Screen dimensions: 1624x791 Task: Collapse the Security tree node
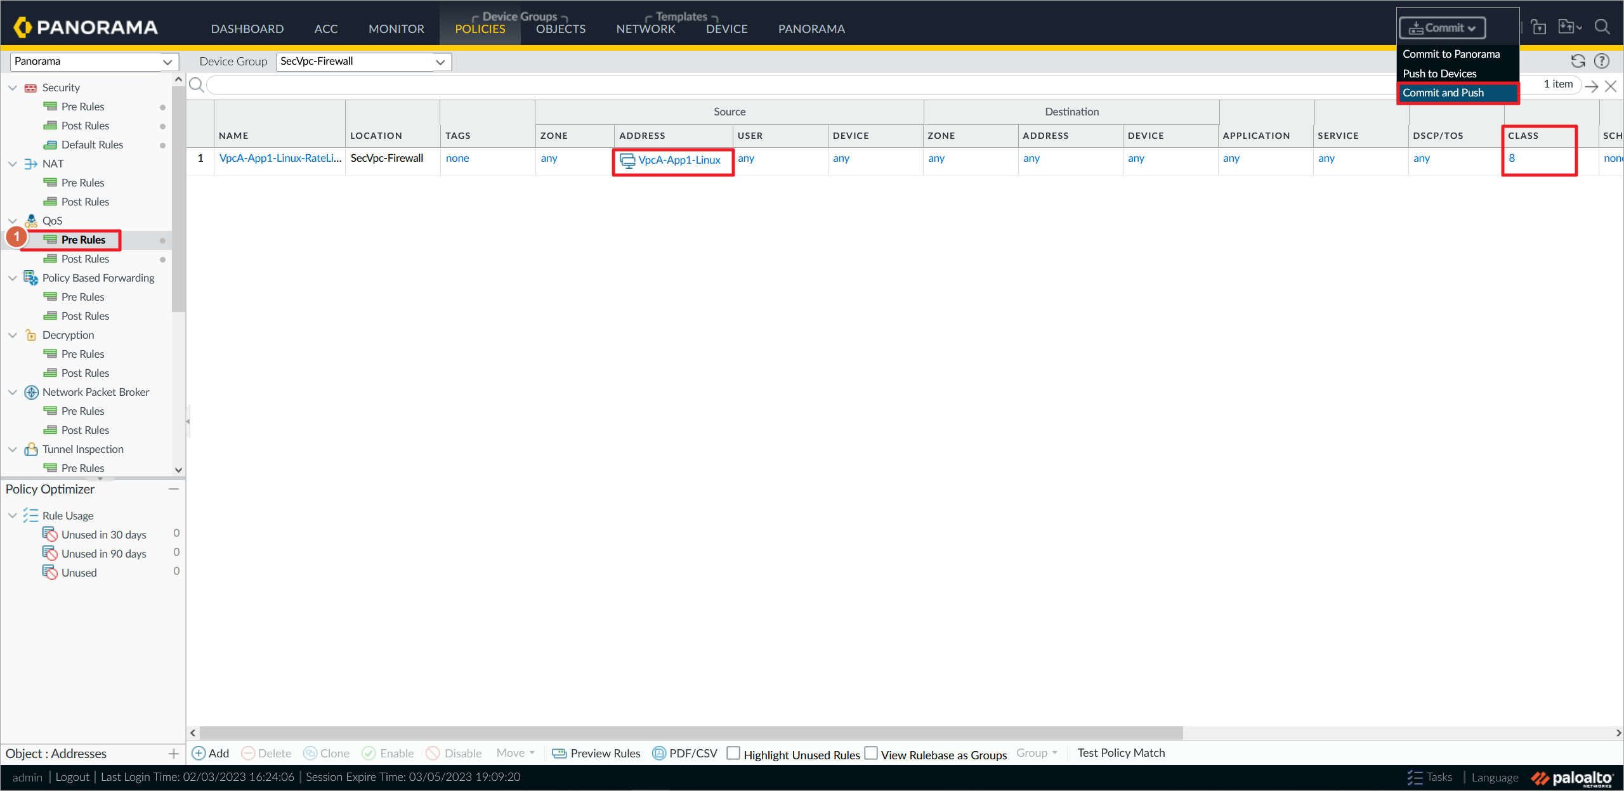point(12,88)
